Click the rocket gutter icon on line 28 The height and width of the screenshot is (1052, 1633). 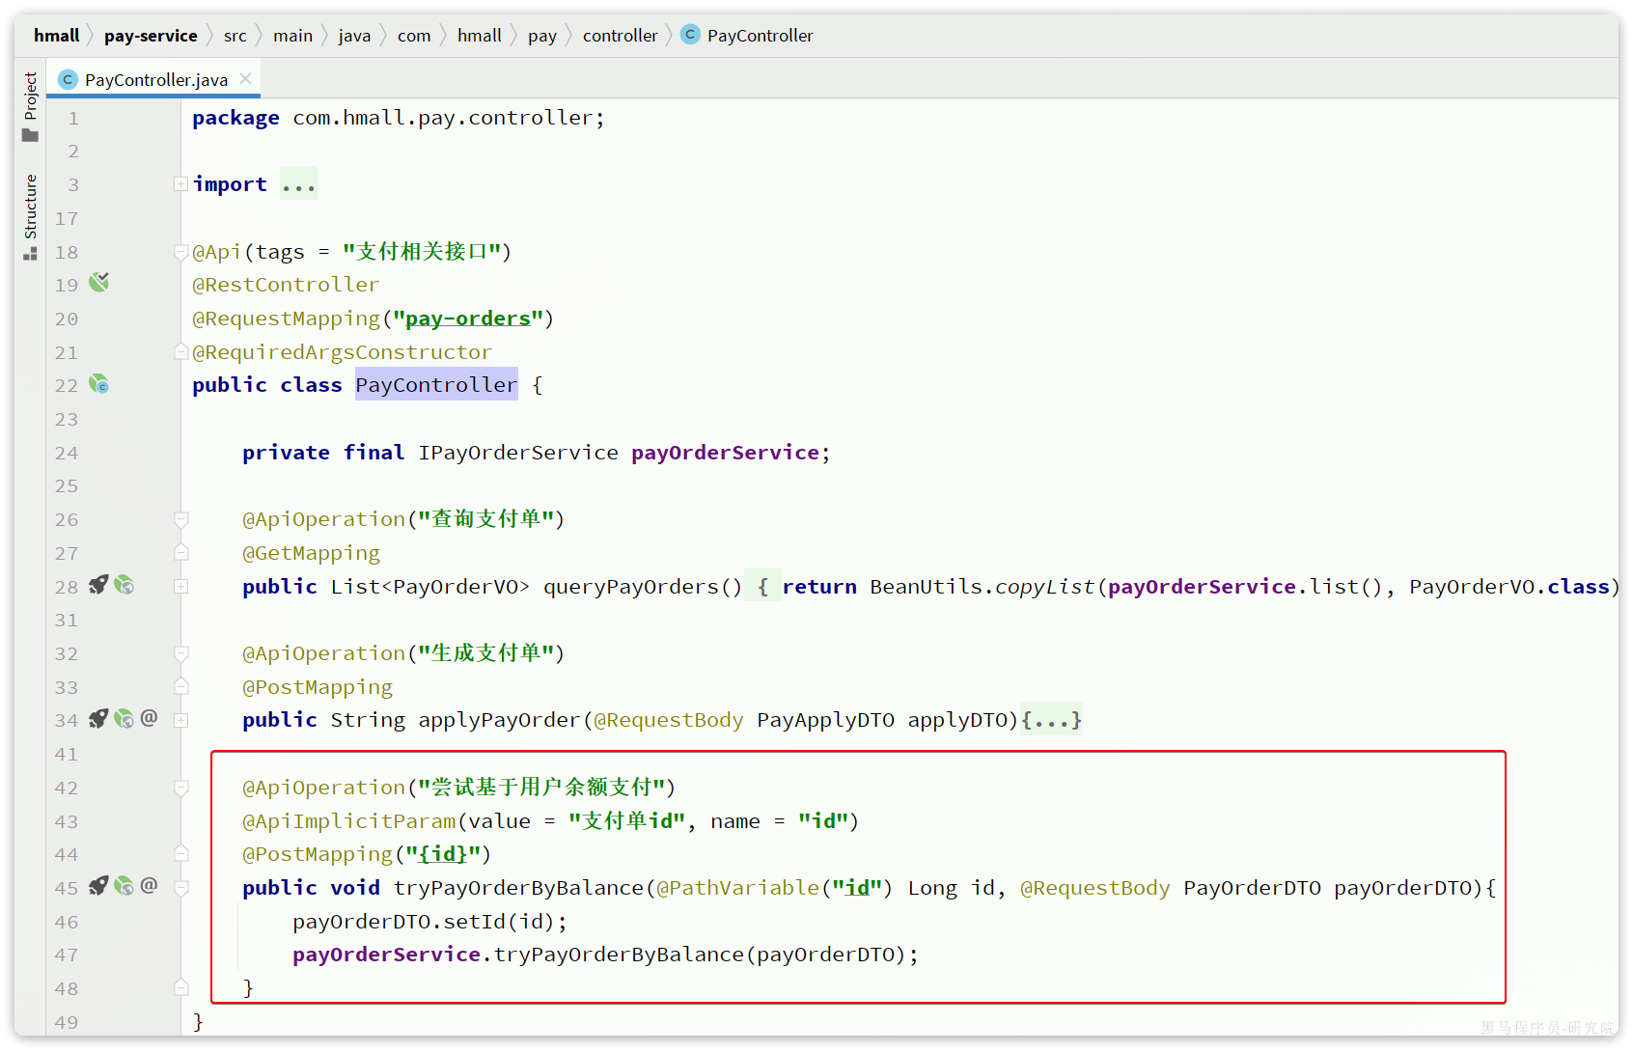coord(98,585)
